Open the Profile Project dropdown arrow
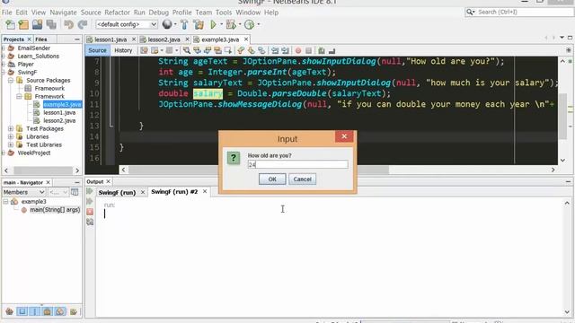 click(x=259, y=24)
